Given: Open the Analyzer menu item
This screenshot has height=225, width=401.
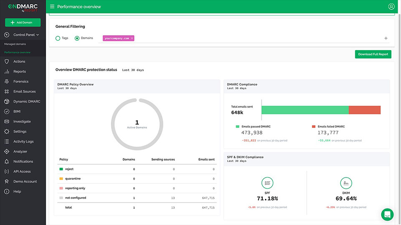Looking at the screenshot, I should click(20, 152).
